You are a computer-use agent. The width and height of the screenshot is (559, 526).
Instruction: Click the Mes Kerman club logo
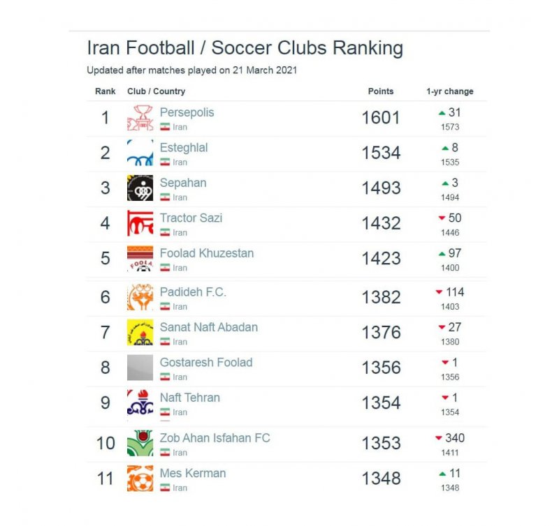click(140, 478)
